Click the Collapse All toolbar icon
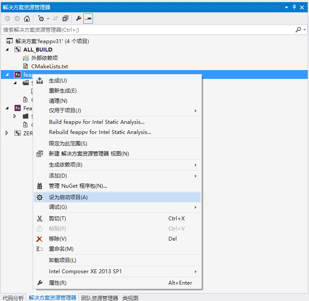 [x=65, y=19]
